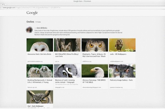Open 'Desktop Backgrounds // Animal Life' link
Viewport: 165px width, 109px height.
40,81
